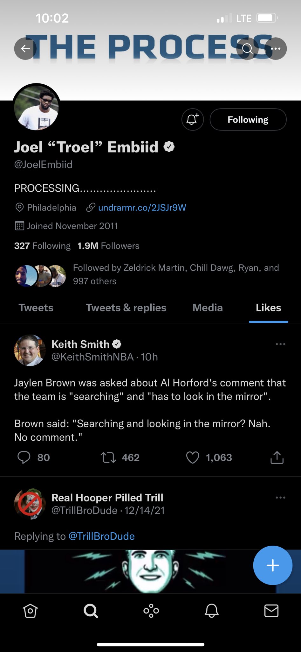Image resolution: width=301 pixels, height=652 pixels.
Task: Open the Home timeline icon
Action: tap(30, 611)
